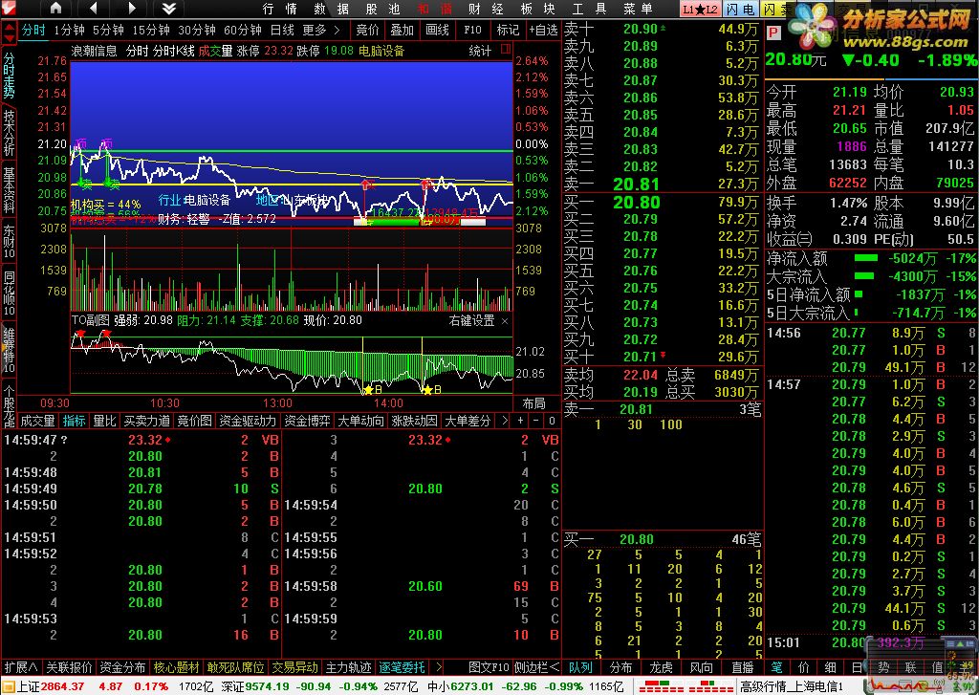Open the 布局 layout menu
This screenshot has height=695, width=979.
pos(533,403)
